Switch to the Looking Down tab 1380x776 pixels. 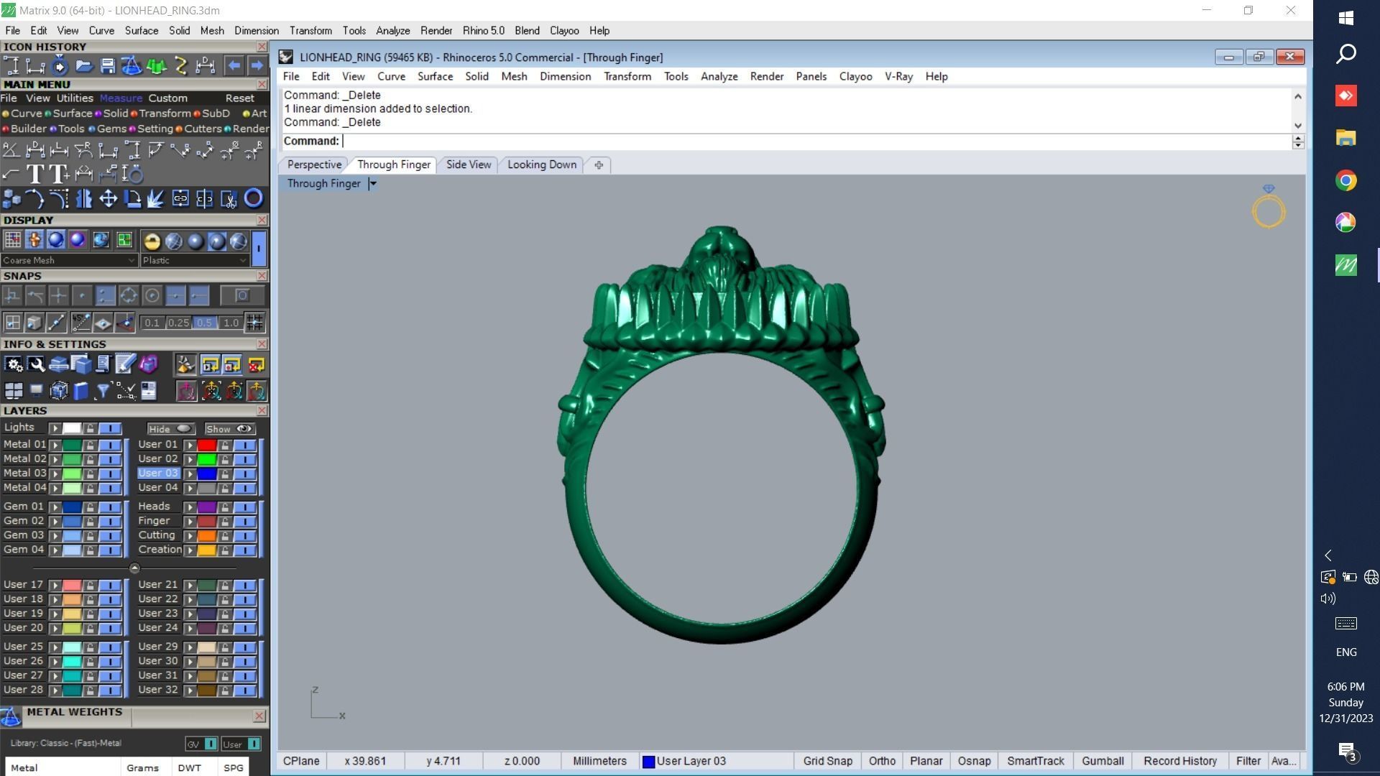click(542, 165)
